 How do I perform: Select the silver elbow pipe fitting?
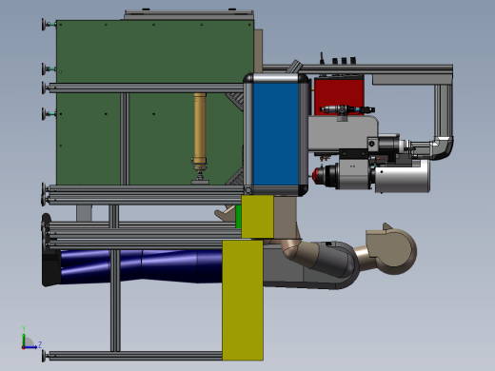click(x=443, y=147)
